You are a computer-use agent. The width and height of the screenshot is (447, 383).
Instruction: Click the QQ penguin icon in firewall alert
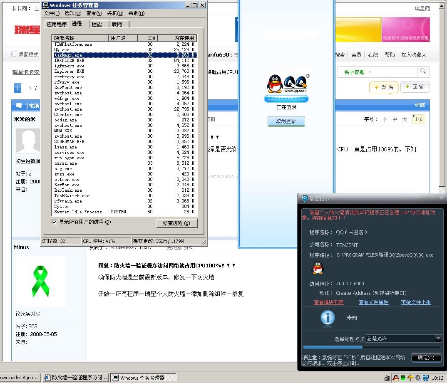pos(318,268)
